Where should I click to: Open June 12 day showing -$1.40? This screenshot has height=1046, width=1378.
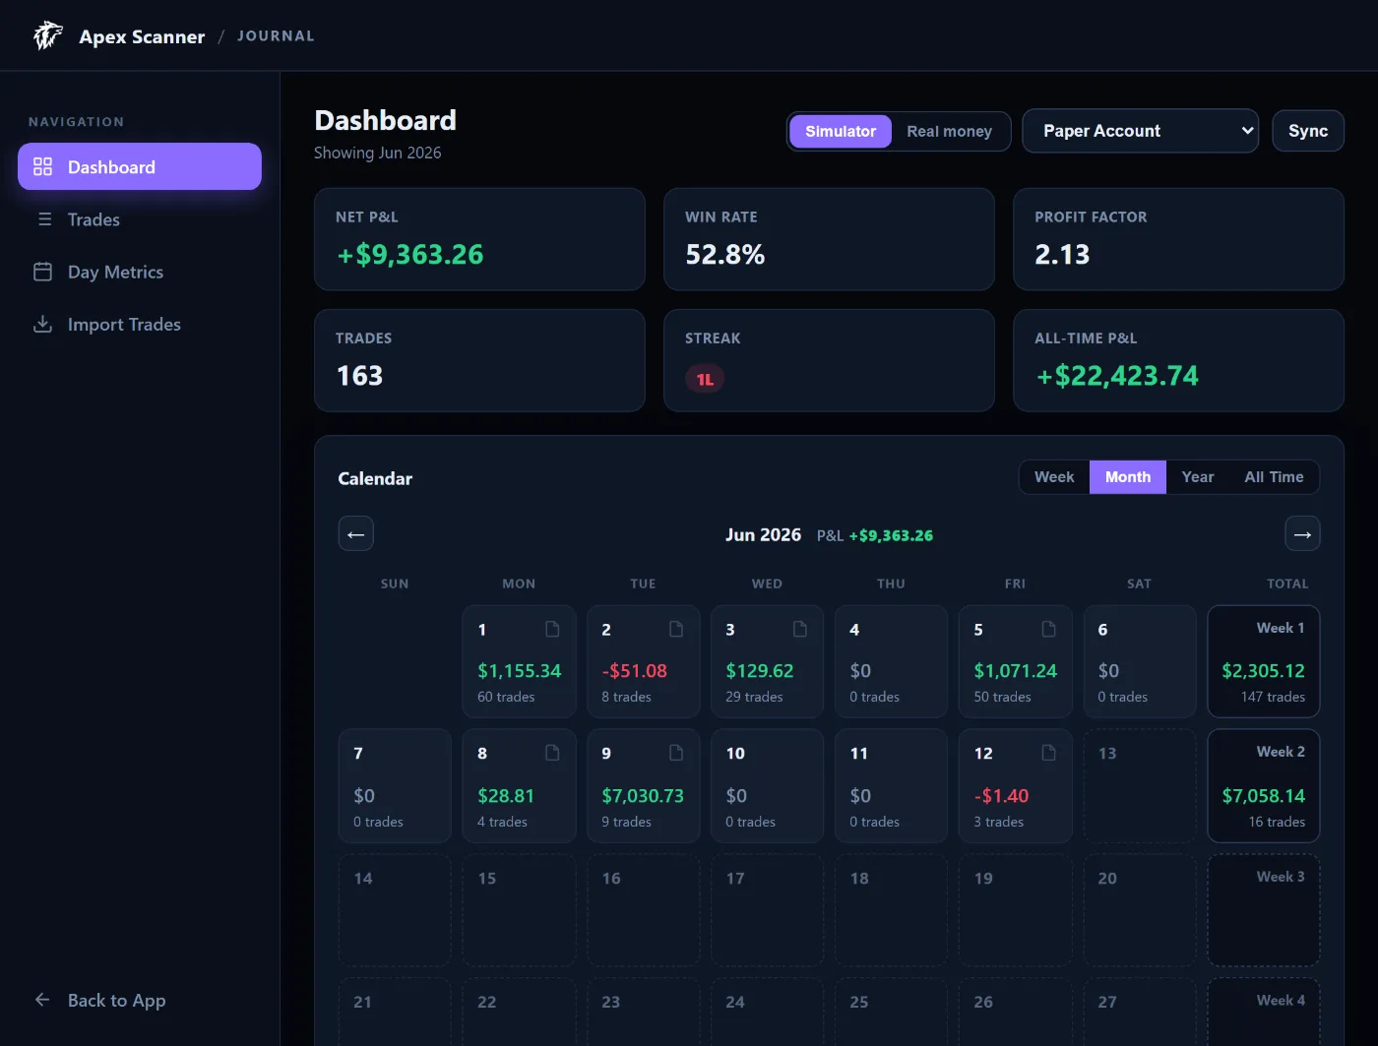pyautogui.click(x=1015, y=786)
